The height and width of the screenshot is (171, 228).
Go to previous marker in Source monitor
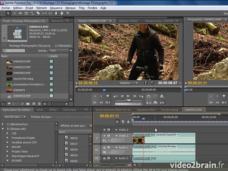[x=115, y=96]
